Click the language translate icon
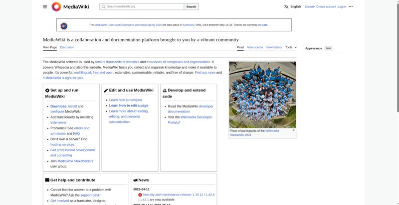The height and width of the screenshot is (205, 399). (286, 6)
